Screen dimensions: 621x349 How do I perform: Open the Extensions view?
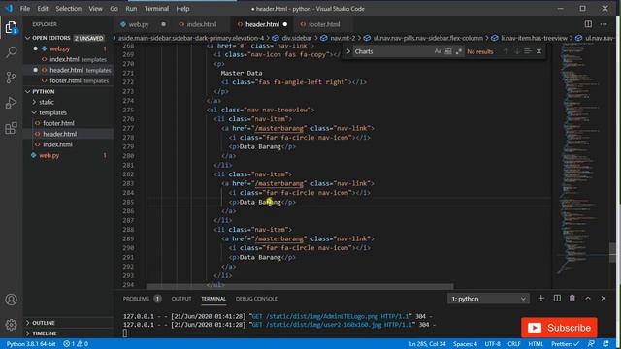(11, 128)
